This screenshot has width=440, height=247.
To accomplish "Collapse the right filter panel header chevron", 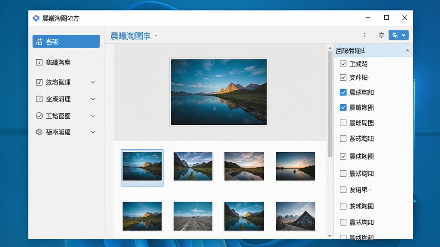I will 407,51.
